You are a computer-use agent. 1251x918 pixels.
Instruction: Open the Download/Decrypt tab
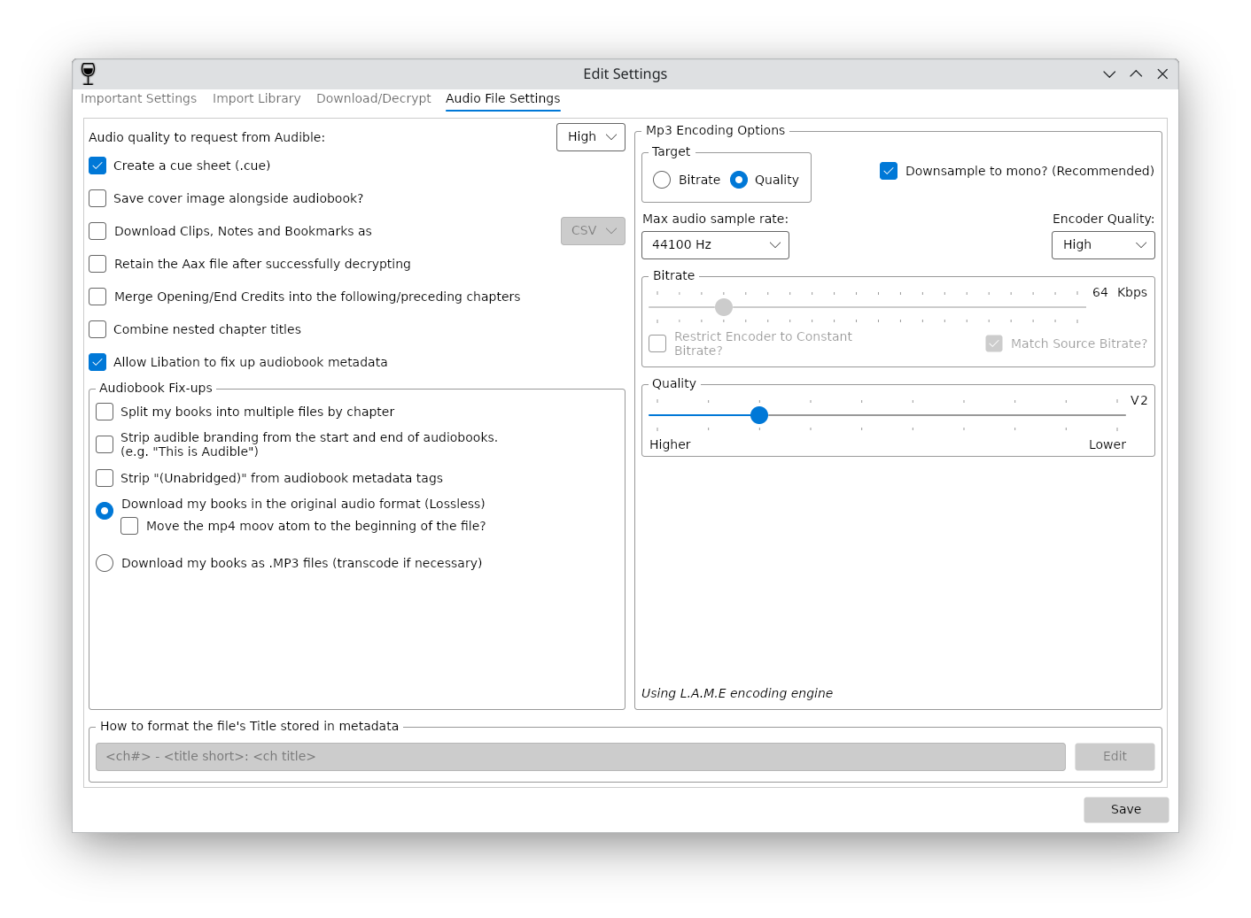[x=373, y=98]
